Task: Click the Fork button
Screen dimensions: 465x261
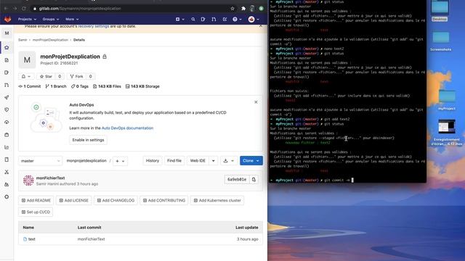Action: tap(76, 76)
